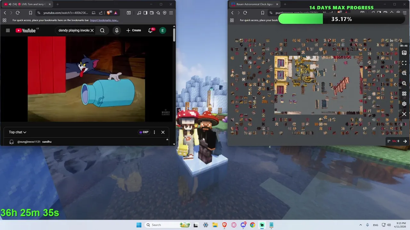
Task: Open apps grid on YouTube window bookmarks bar
Action: point(4,20)
